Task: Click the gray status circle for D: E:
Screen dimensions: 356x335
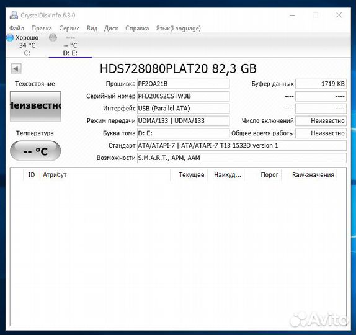Action: click(53, 38)
